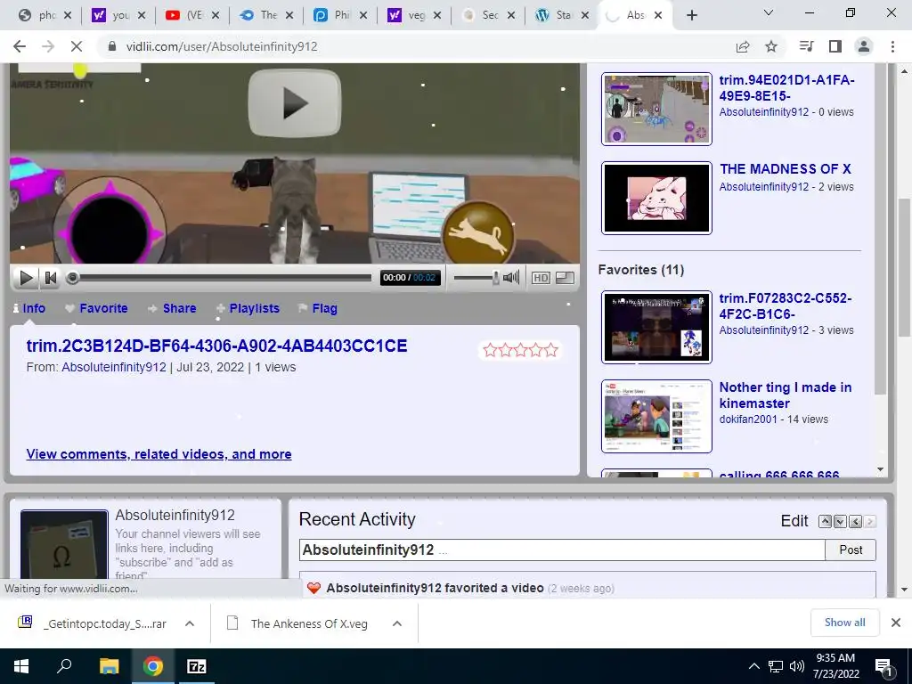The image size is (912, 684).
Task: Visit the dokifan2001 uploader link
Action: (747, 419)
